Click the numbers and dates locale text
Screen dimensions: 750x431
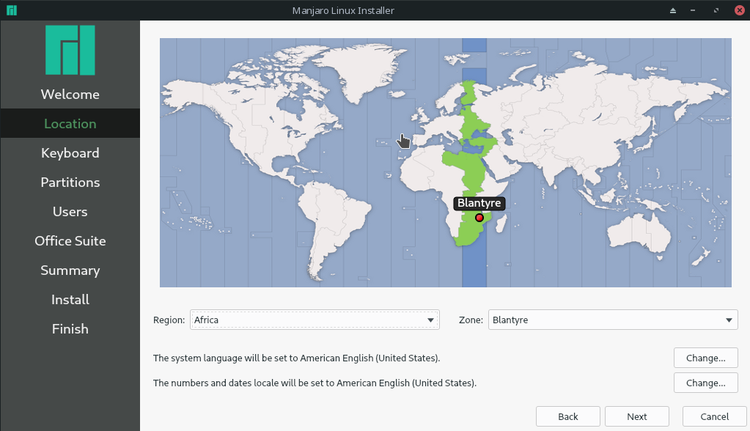tap(315, 383)
